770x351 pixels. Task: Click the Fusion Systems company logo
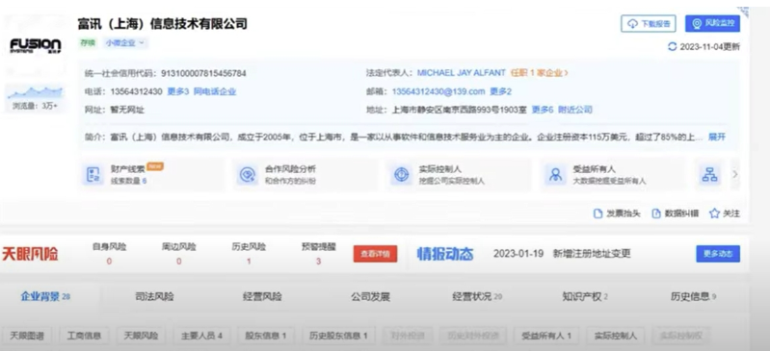pyautogui.click(x=36, y=46)
